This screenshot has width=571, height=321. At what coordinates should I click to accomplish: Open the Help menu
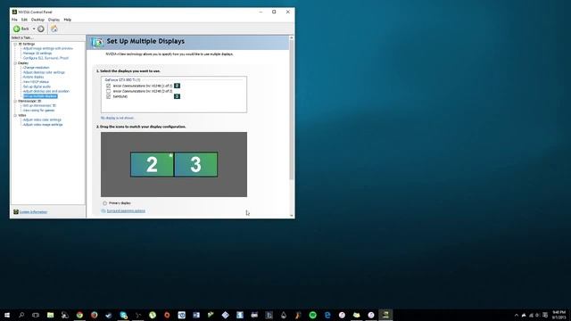68,20
